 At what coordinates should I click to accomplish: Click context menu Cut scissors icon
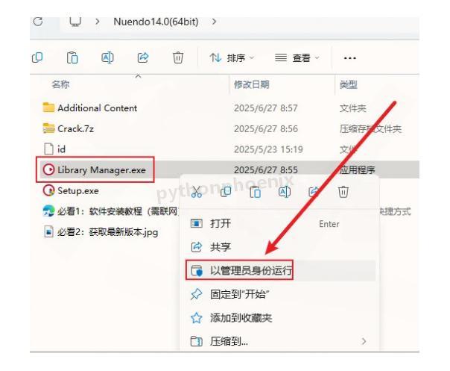click(x=197, y=192)
